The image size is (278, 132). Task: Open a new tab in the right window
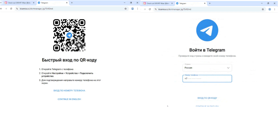tap(210, 3)
